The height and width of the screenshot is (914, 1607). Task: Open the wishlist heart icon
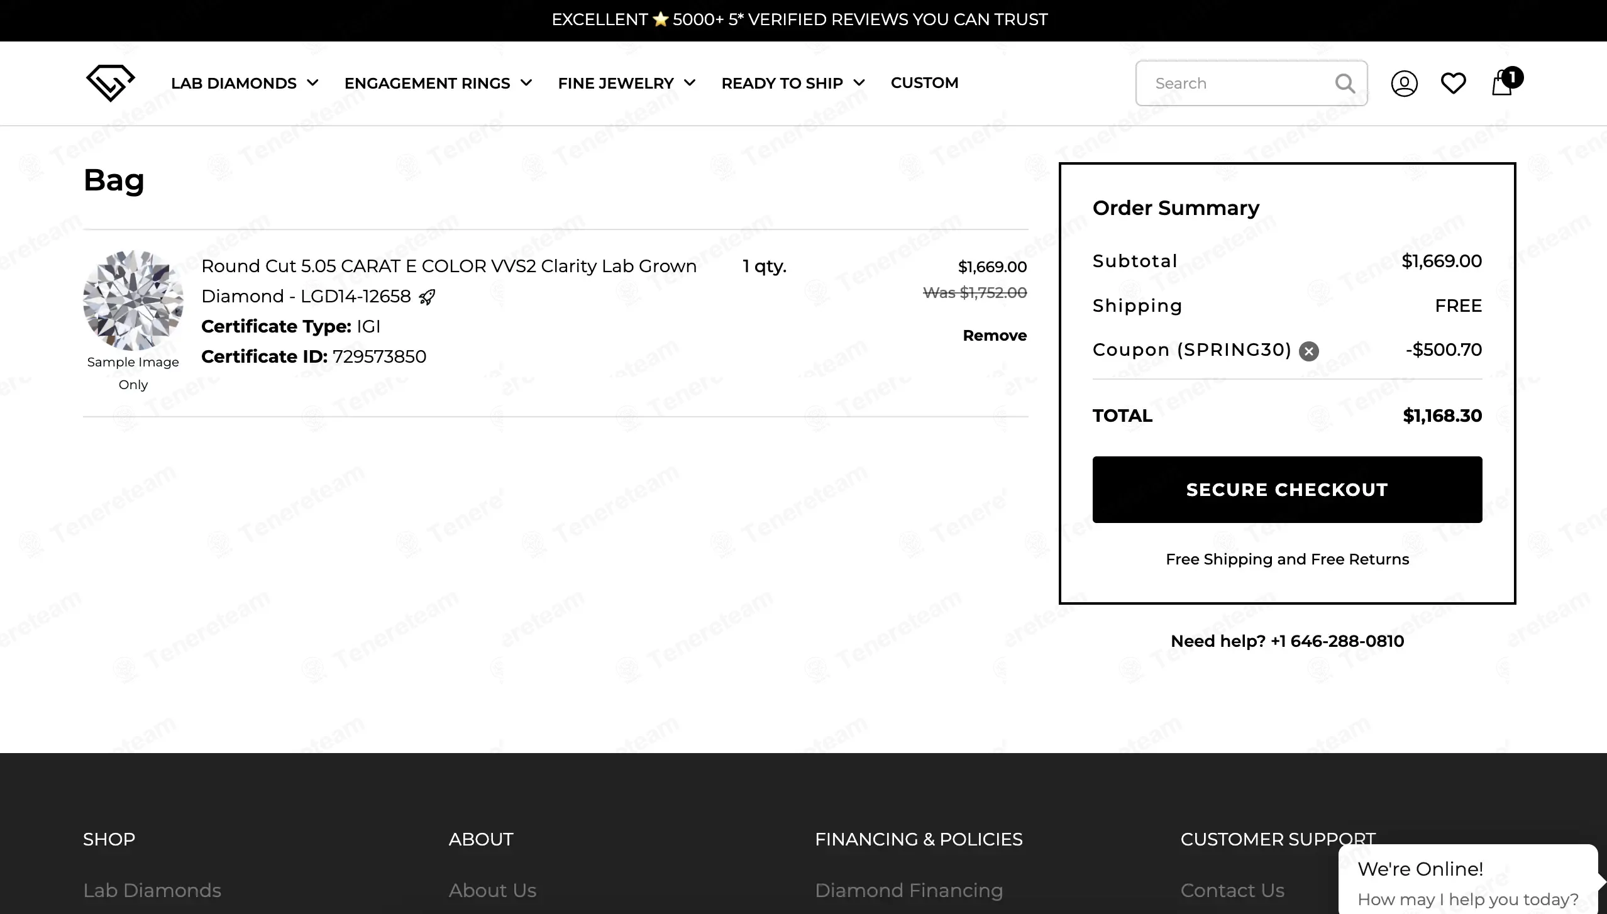pyautogui.click(x=1453, y=83)
